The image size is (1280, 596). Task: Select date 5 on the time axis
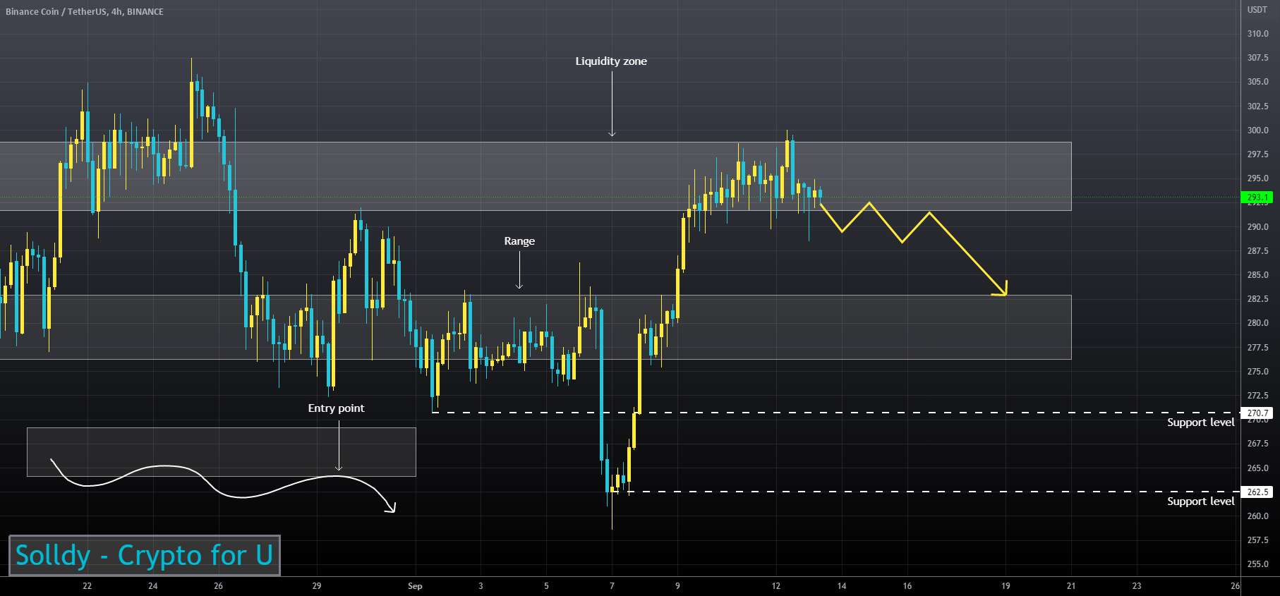coord(546,586)
